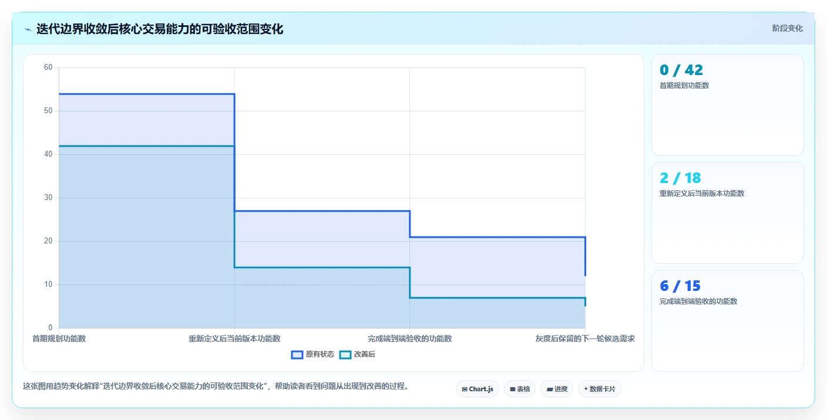Click the 灰度后保留的下一轮候选需求 x-axis label
The width and height of the screenshot is (827, 420).
(585, 338)
